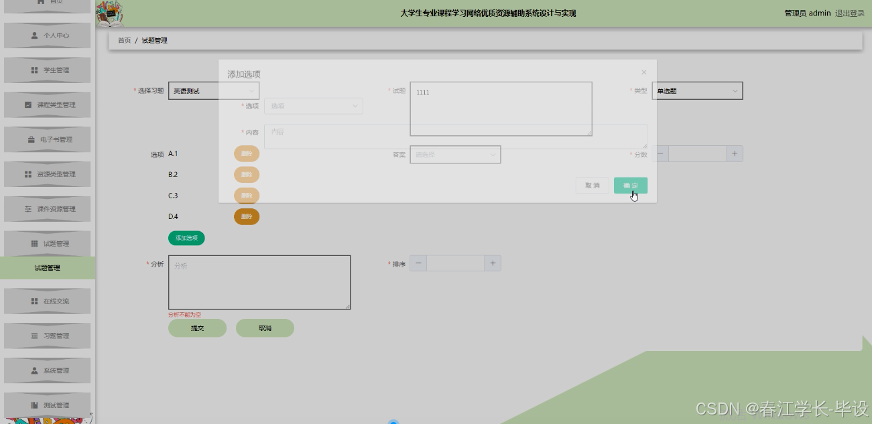Open 课程类型管理 in the sidebar

[47, 105]
